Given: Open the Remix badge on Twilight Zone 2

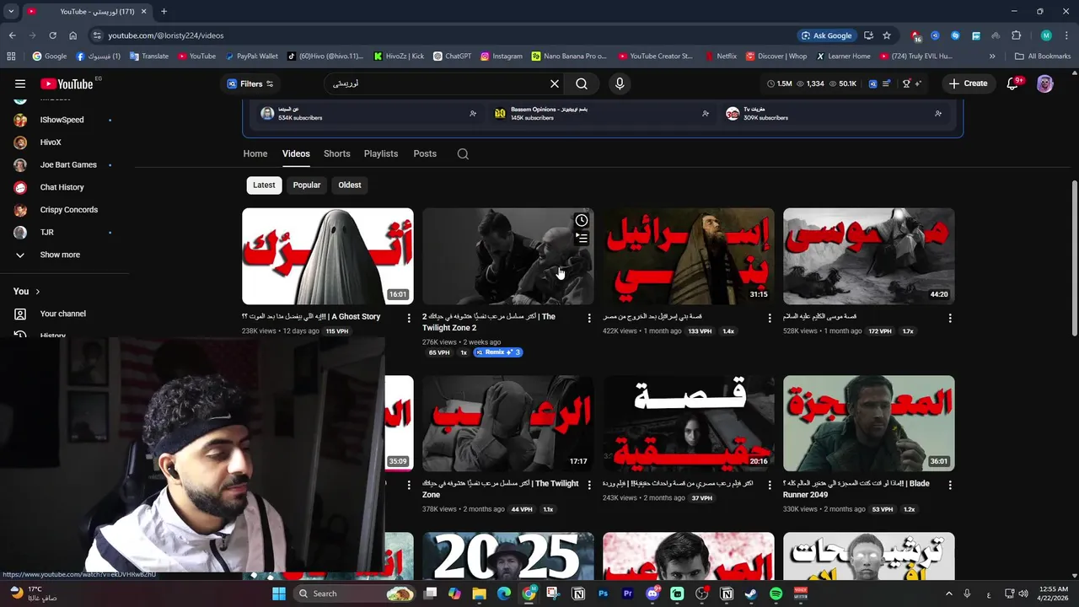Looking at the screenshot, I should tap(498, 352).
